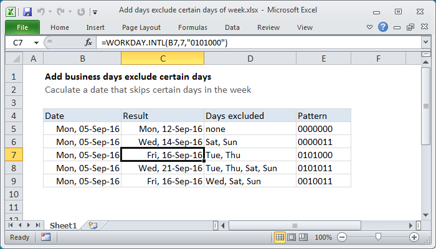Select cell C8 showing Wed, 21-Sep-16

(163, 168)
